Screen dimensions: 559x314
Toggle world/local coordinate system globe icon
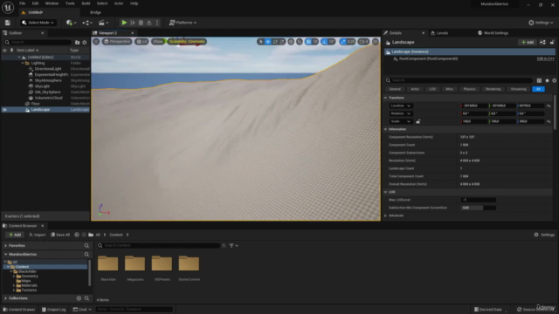click(291, 42)
